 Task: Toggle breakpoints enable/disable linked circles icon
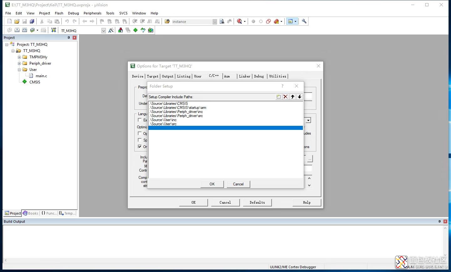pos(268,21)
